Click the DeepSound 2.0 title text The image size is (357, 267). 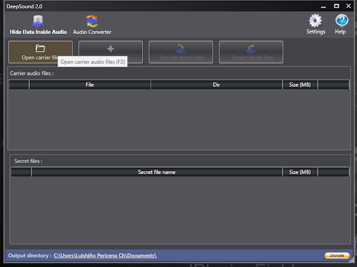(24, 7)
